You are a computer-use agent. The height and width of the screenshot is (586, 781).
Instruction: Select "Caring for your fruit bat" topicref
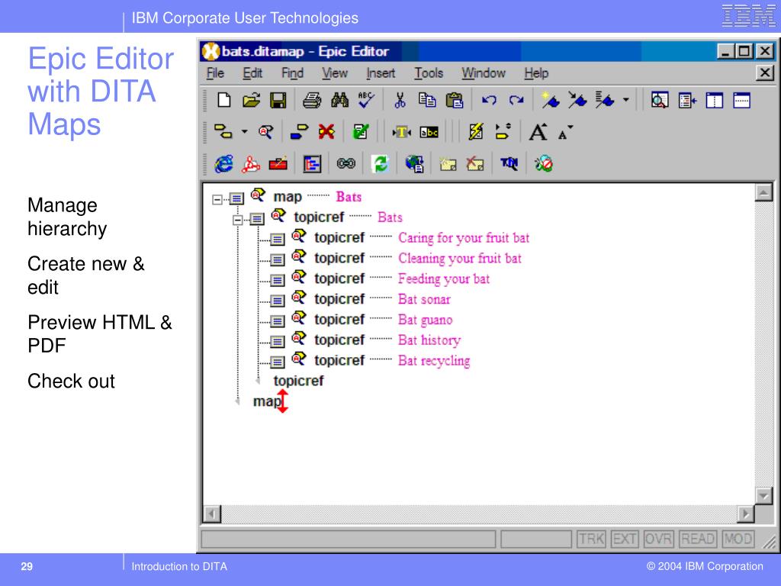[x=464, y=238]
